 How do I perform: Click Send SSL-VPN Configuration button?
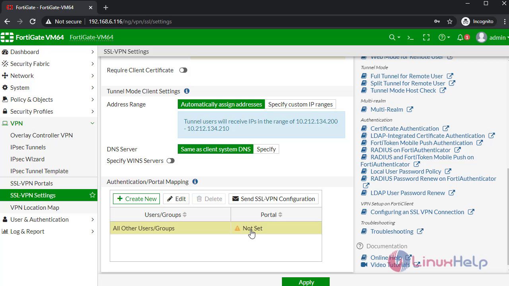pyautogui.click(x=273, y=199)
